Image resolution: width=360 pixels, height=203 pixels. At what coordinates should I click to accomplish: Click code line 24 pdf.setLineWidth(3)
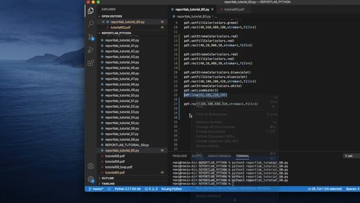(x=201, y=90)
